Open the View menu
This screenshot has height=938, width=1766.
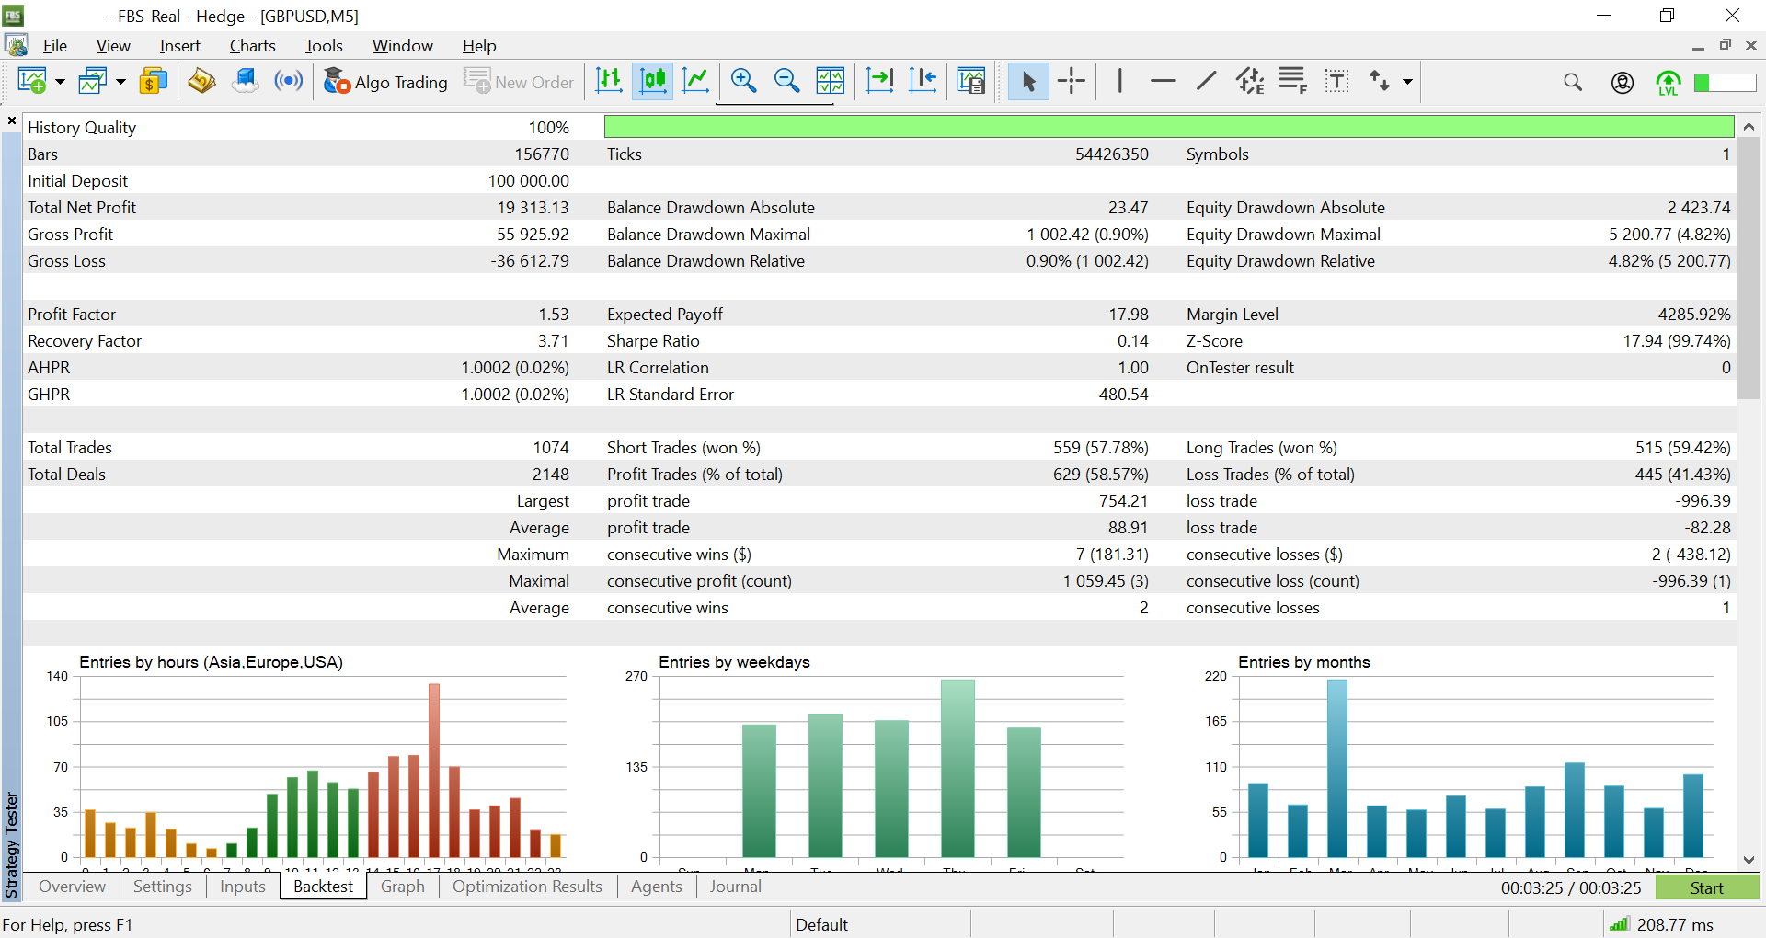coord(113,45)
